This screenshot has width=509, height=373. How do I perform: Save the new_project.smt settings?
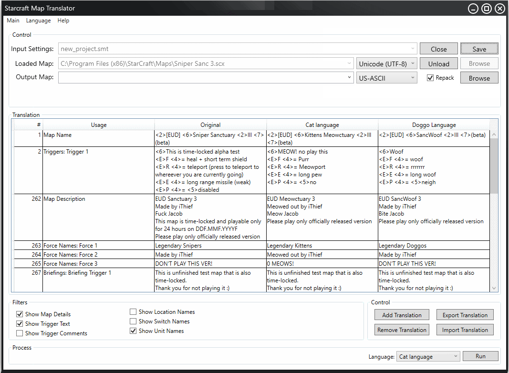(x=479, y=48)
